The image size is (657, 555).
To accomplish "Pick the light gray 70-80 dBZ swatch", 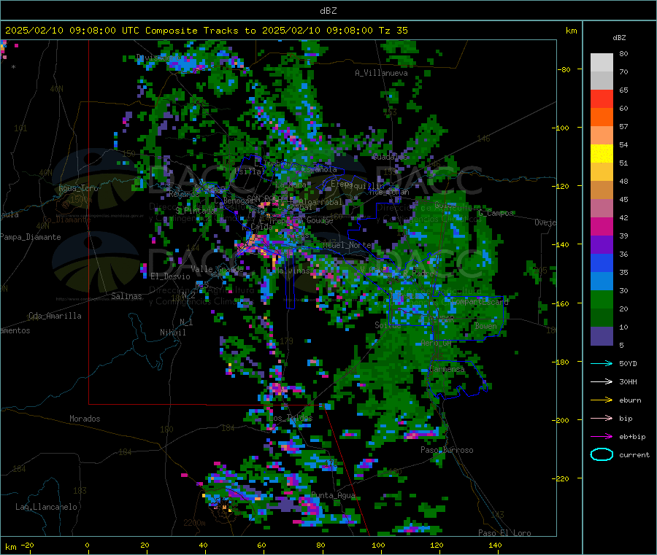I will coord(602,63).
